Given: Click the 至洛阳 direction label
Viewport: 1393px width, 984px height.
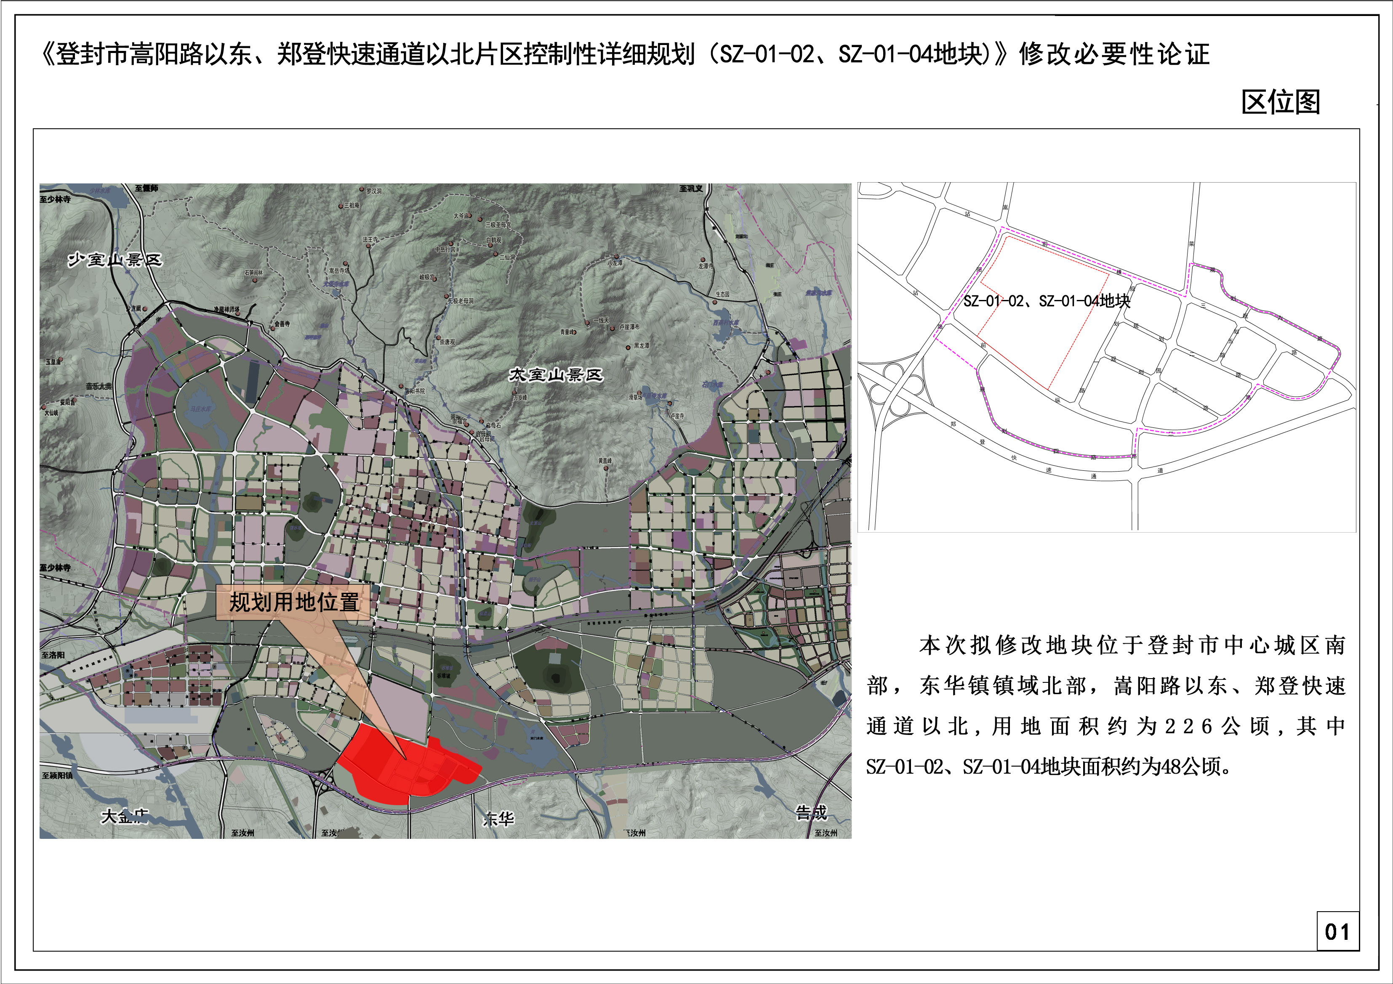Looking at the screenshot, I should pyautogui.click(x=53, y=655).
